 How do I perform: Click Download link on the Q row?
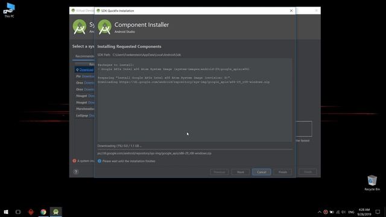tap(86, 70)
